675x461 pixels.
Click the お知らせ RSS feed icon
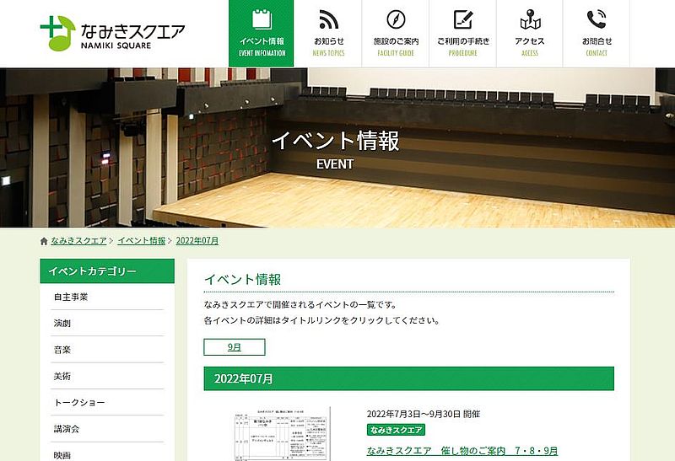click(328, 19)
